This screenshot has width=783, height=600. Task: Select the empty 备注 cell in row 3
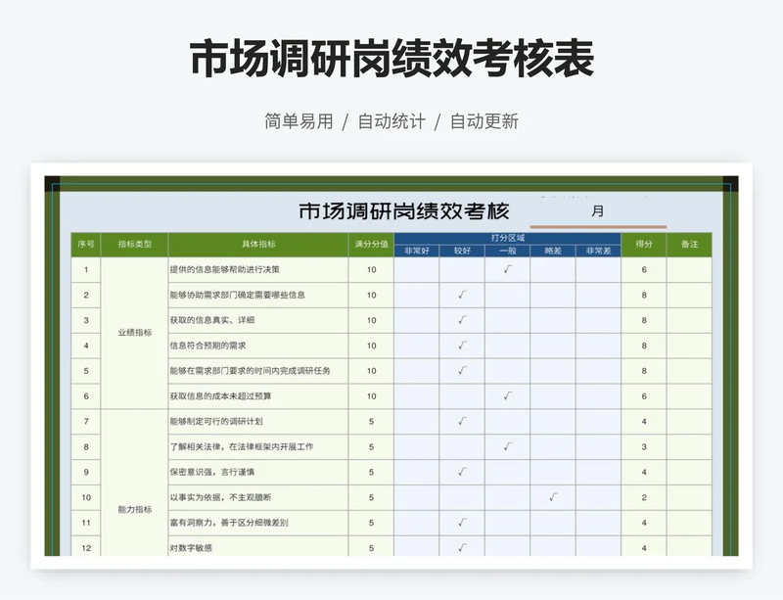click(x=689, y=320)
